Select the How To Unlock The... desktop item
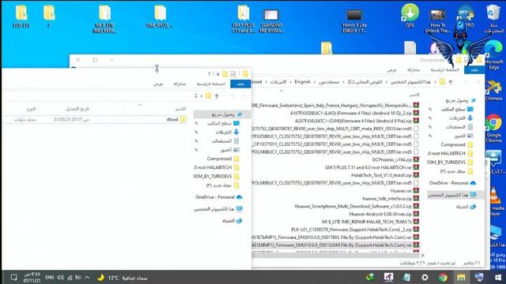The height and width of the screenshot is (284, 506). (437, 21)
